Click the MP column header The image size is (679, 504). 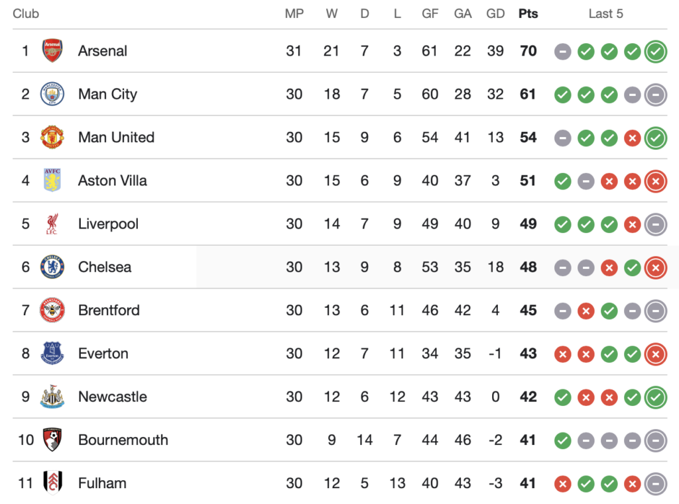pos(294,14)
